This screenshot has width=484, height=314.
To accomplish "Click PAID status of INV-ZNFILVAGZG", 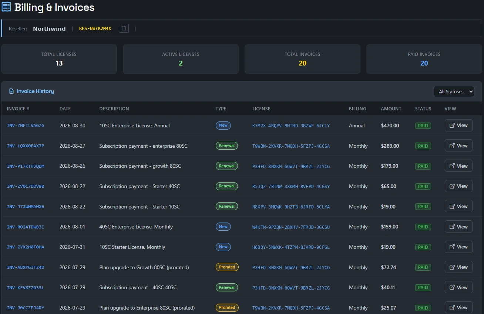I will 423,126.
